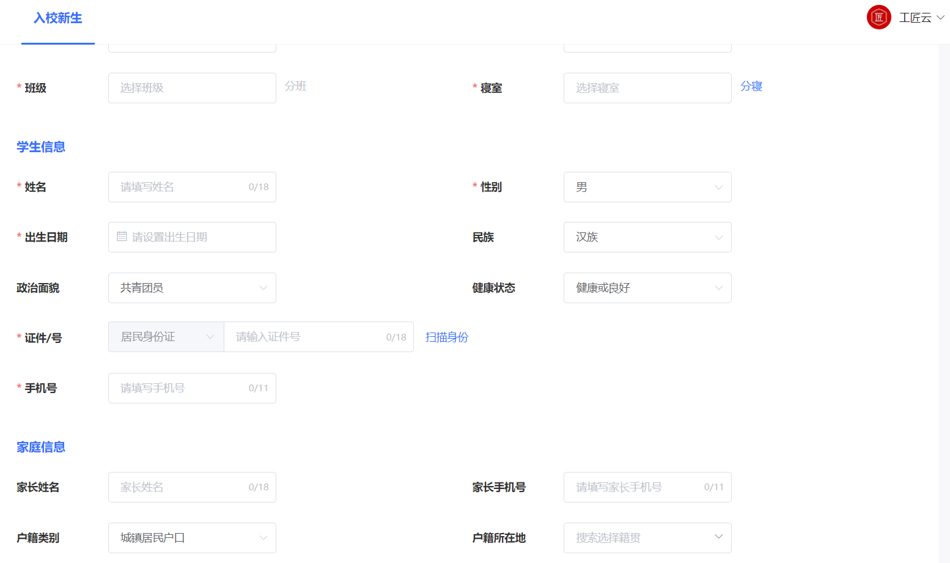Click the red 工匠云 logo icon
Image resolution: width=950 pixels, height=563 pixels.
pos(878,17)
